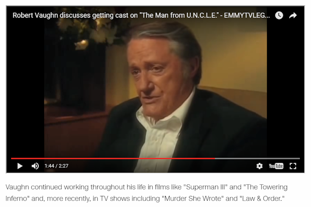The image size is (311, 207).
Task: Click "EMMYTVLEG..." at the end of the title
Action: (247, 16)
